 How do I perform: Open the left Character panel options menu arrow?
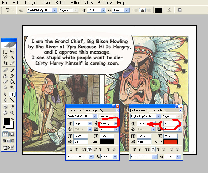click(x=117, y=110)
